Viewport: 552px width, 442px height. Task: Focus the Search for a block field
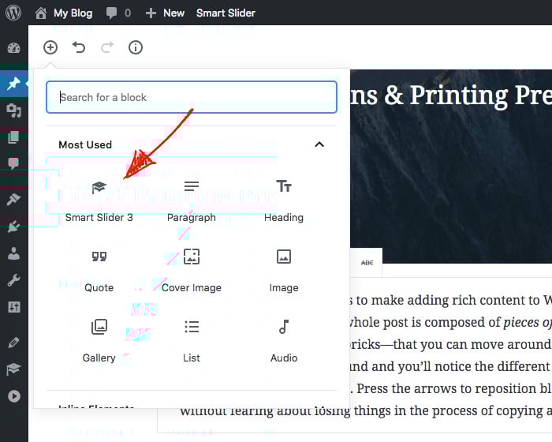(x=192, y=97)
